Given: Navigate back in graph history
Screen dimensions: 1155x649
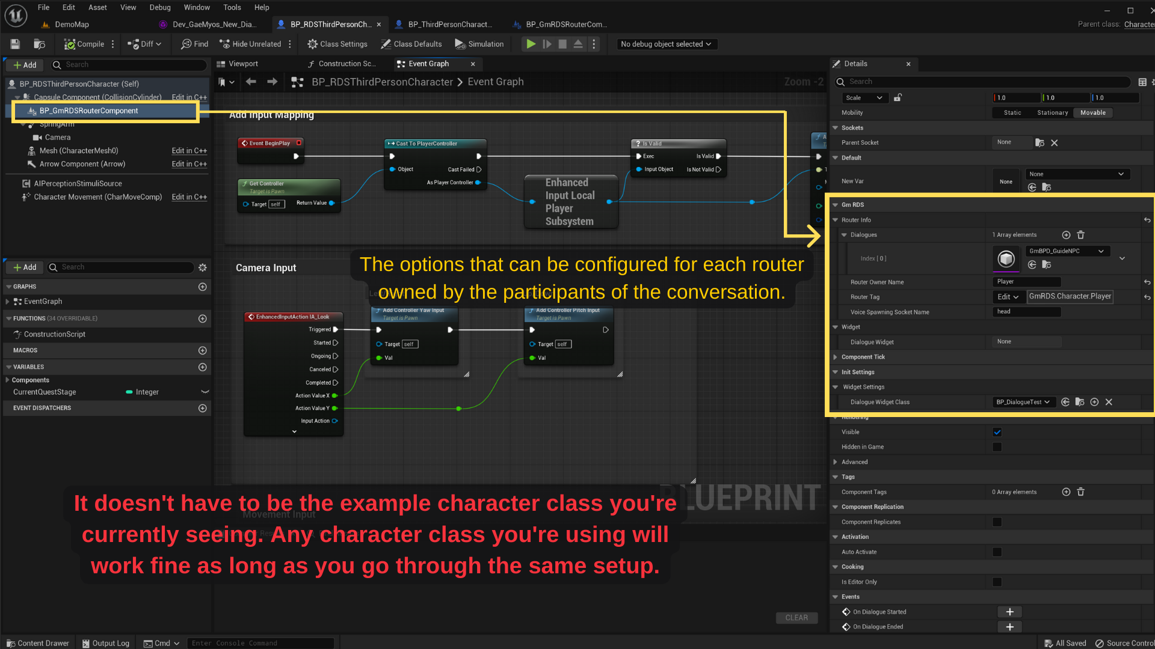Looking at the screenshot, I should pyautogui.click(x=251, y=82).
